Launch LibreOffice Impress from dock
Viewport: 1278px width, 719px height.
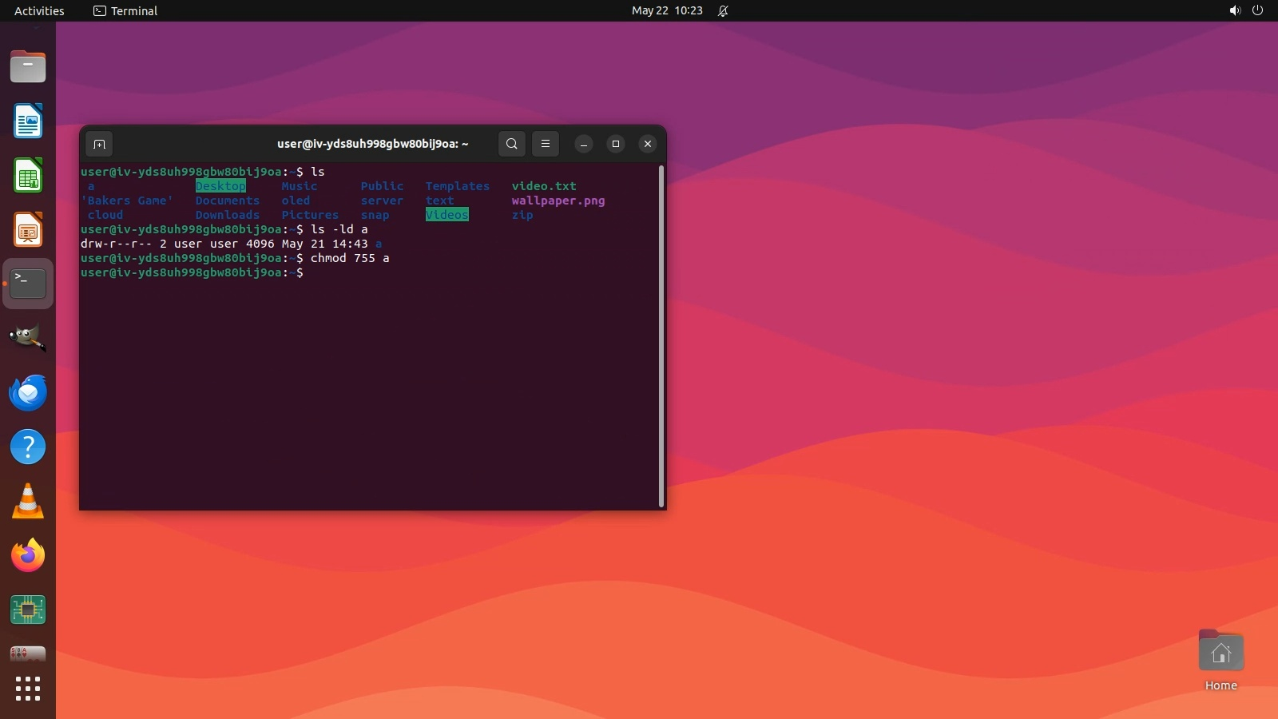(x=28, y=230)
